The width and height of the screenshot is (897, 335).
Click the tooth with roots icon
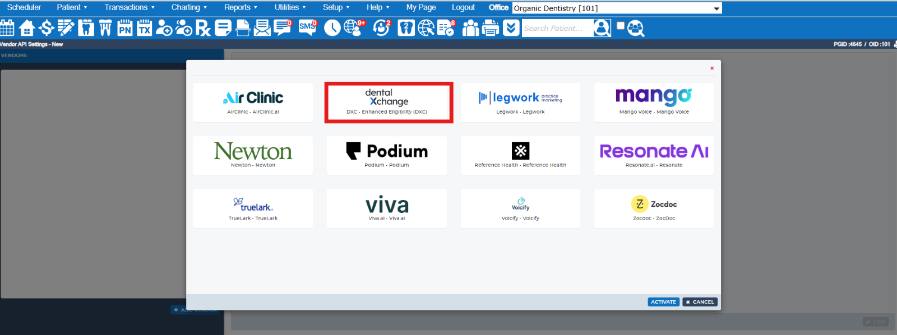coord(105,27)
